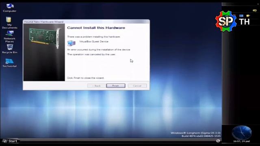Click the blue icon in the sidebar
Viewport: 260px width, 146px height.
coord(241,16)
